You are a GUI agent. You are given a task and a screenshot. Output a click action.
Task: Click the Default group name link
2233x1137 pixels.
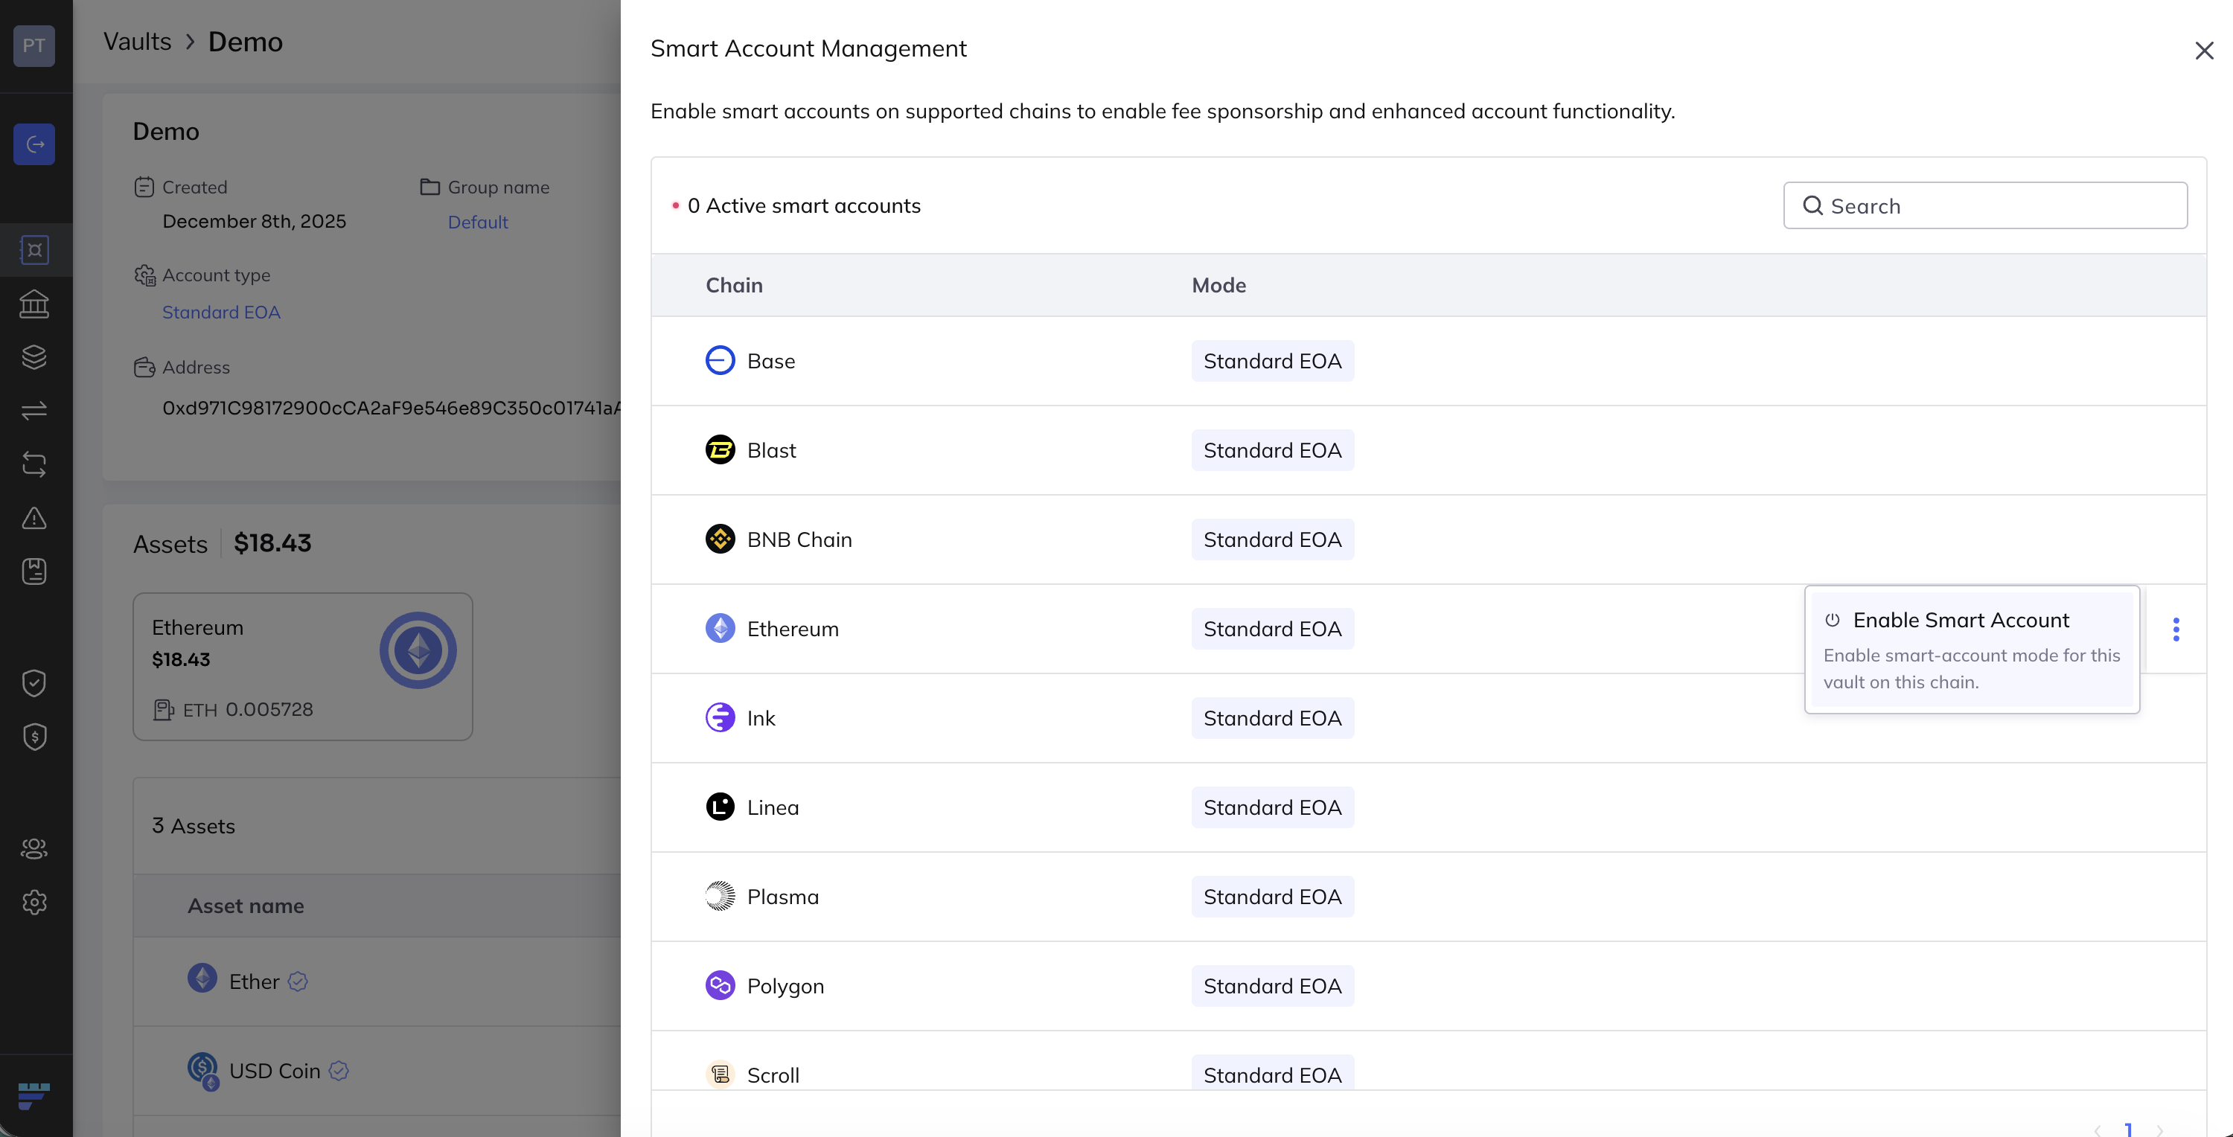tap(478, 222)
